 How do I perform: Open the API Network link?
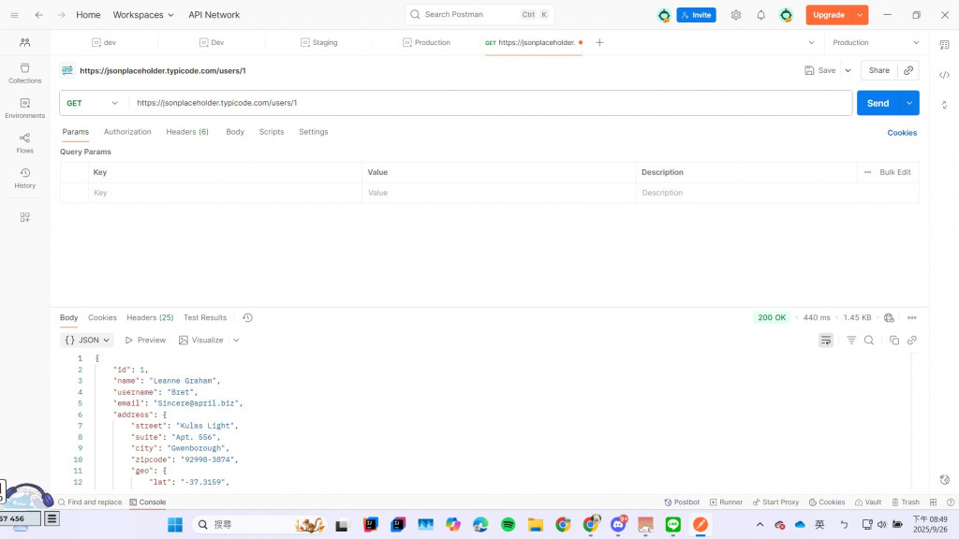[214, 15]
